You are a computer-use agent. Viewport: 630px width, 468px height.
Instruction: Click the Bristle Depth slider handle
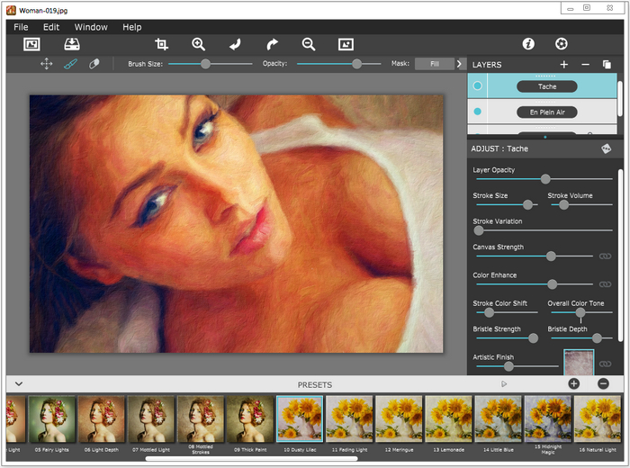tap(597, 338)
